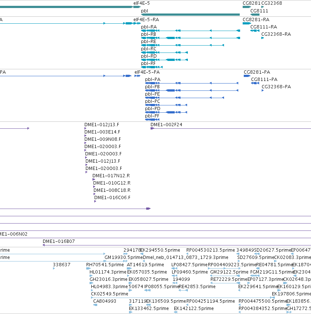Select the pbl-PA protein label
The image size is (311, 314).
click(153, 80)
